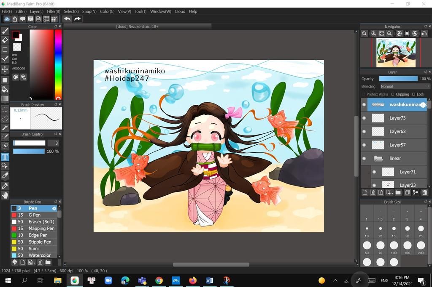Screen dimensions: 432x287
Task: Open Word from the taskbar
Action: pos(209,280)
